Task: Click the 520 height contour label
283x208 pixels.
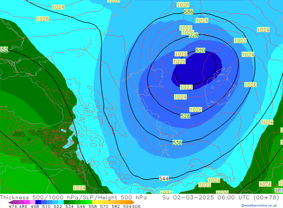Action: click(200, 51)
